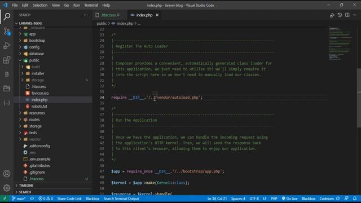Open the Go menu
This screenshot has width=361, height=203.
[x=67, y=5]
